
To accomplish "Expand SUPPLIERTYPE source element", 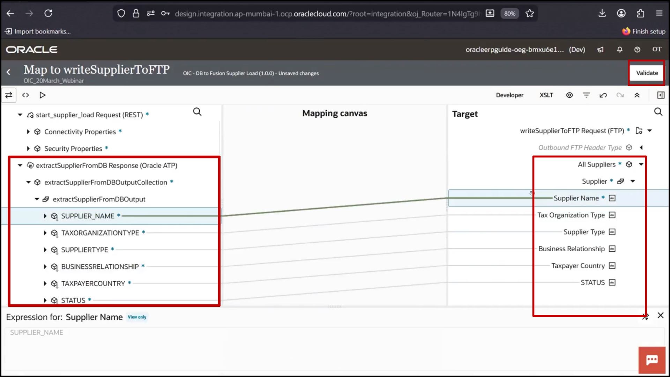I will [x=45, y=250].
